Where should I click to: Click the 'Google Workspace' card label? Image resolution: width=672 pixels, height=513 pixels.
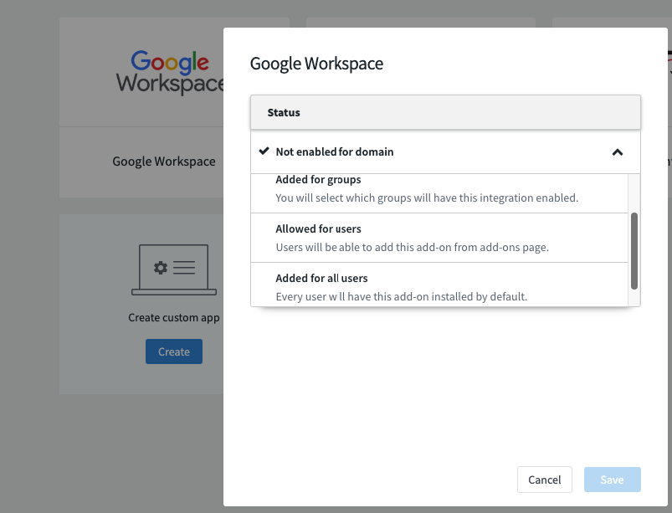[x=164, y=162]
